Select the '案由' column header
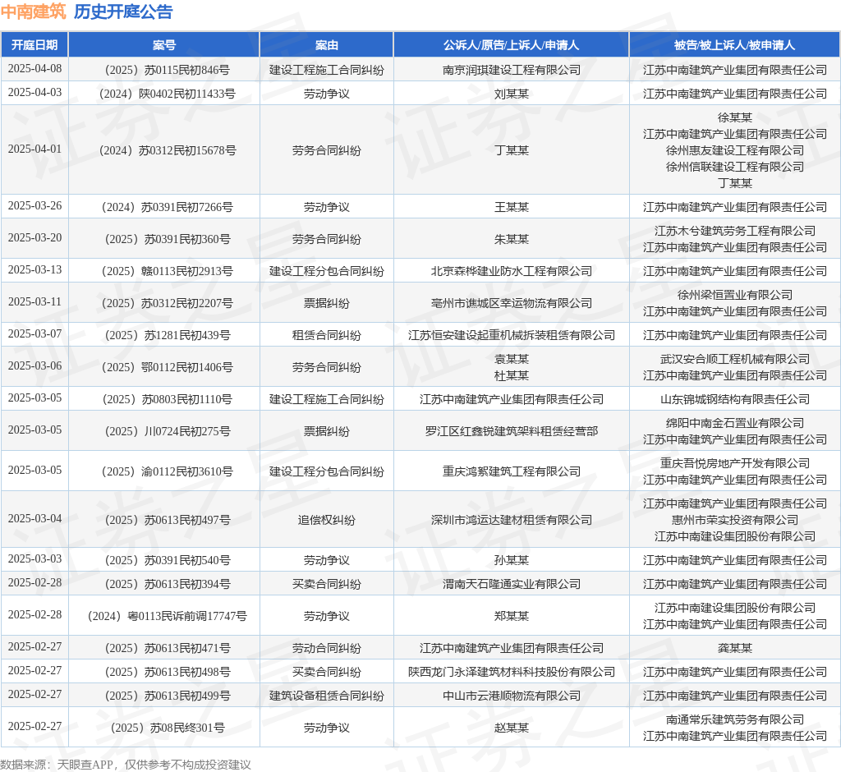Image resolution: width=841 pixels, height=772 pixels. tap(327, 45)
